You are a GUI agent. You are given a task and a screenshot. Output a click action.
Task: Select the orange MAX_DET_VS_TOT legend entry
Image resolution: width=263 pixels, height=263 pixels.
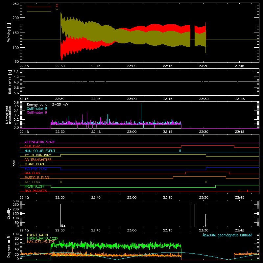point(41,242)
